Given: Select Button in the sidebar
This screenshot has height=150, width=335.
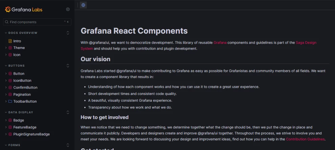Looking at the screenshot, I should (x=19, y=74).
